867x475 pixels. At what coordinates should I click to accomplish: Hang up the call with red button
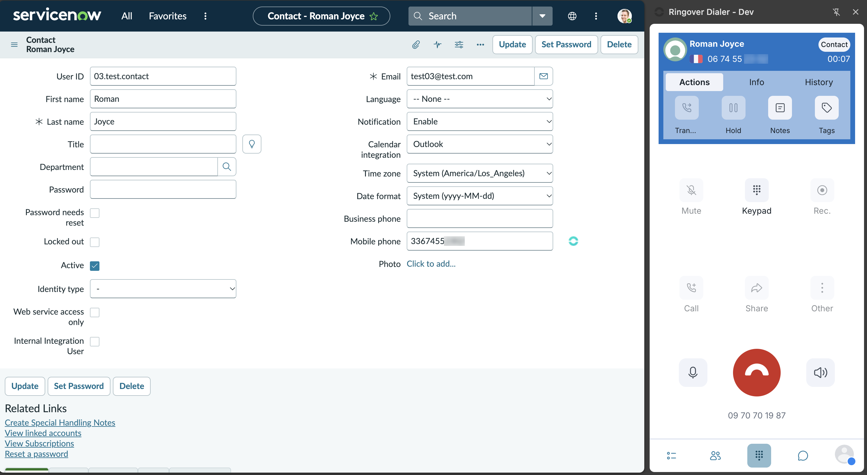point(757,372)
